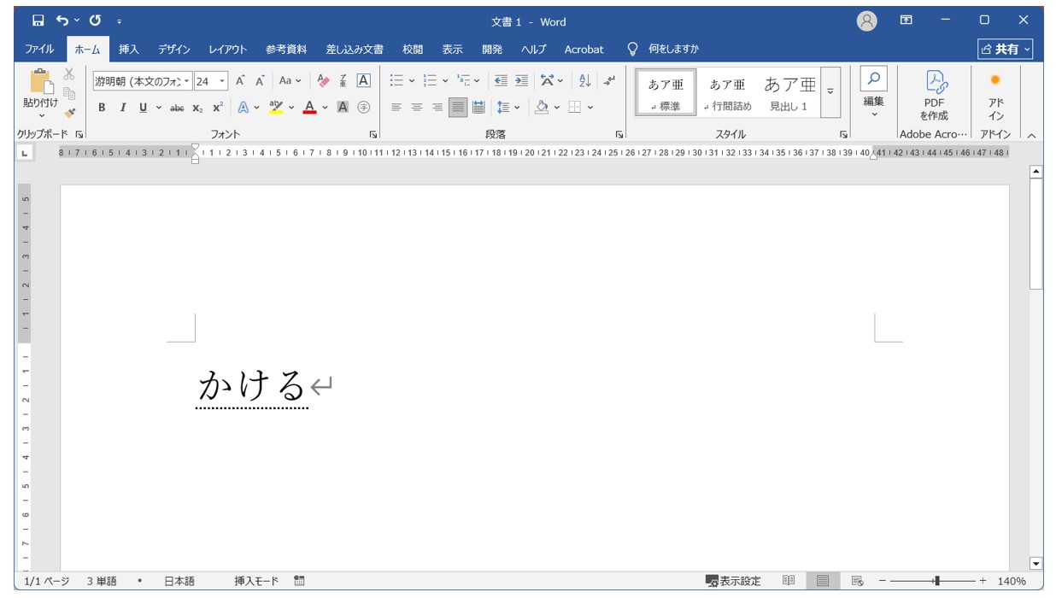Align text to the left
The image size is (1056, 598).
(396, 108)
